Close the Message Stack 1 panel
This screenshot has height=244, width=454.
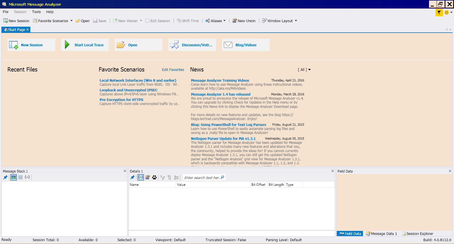125,171
